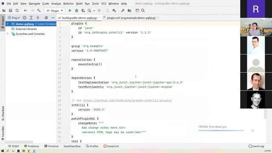Click the Reload from disk sync icon
Image resolution: width=272 pixels, height=153 pixels.
tap(17, 11)
